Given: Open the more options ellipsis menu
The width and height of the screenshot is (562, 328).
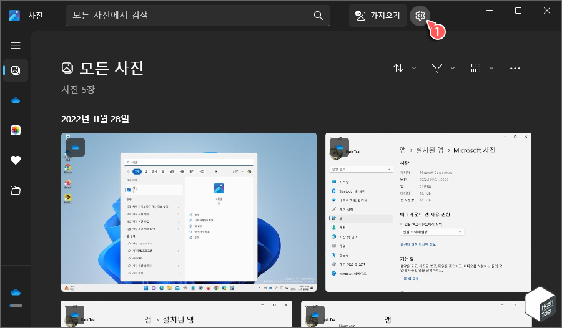Looking at the screenshot, I should pyautogui.click(x=515, y=68).
